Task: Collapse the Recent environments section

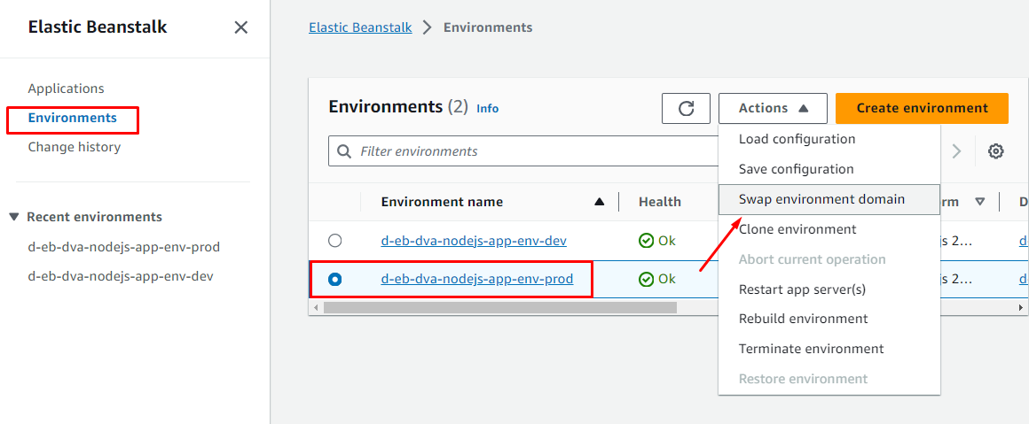Action: point(13,217)
